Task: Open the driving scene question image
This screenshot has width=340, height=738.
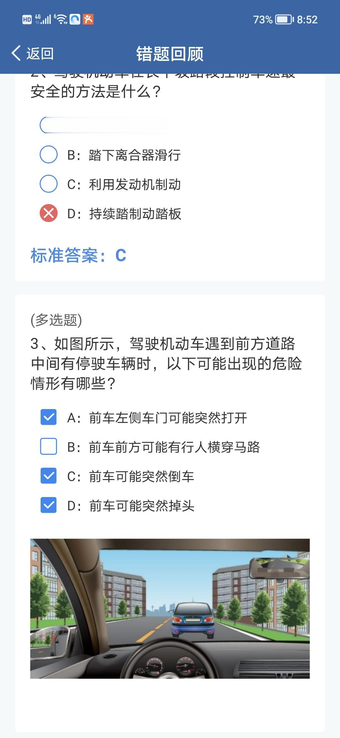Action: point(170,609)
